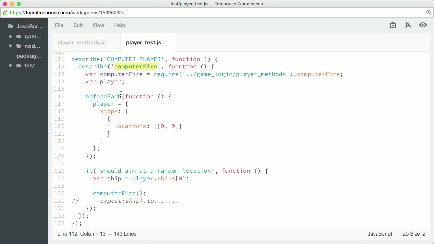Image resolution: width=434 pixels, height=244 pixels.
Task: Click 'should aim at a random location' string
Action: click(156, 171)
